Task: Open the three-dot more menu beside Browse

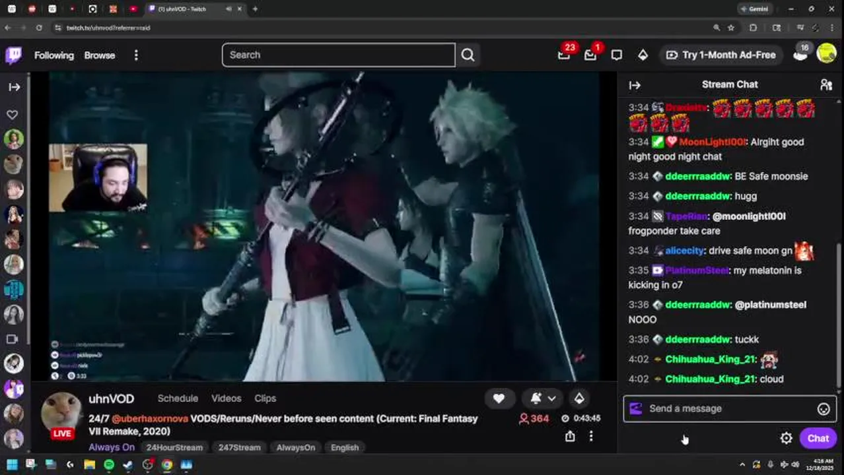Action: tap(136, 55)
